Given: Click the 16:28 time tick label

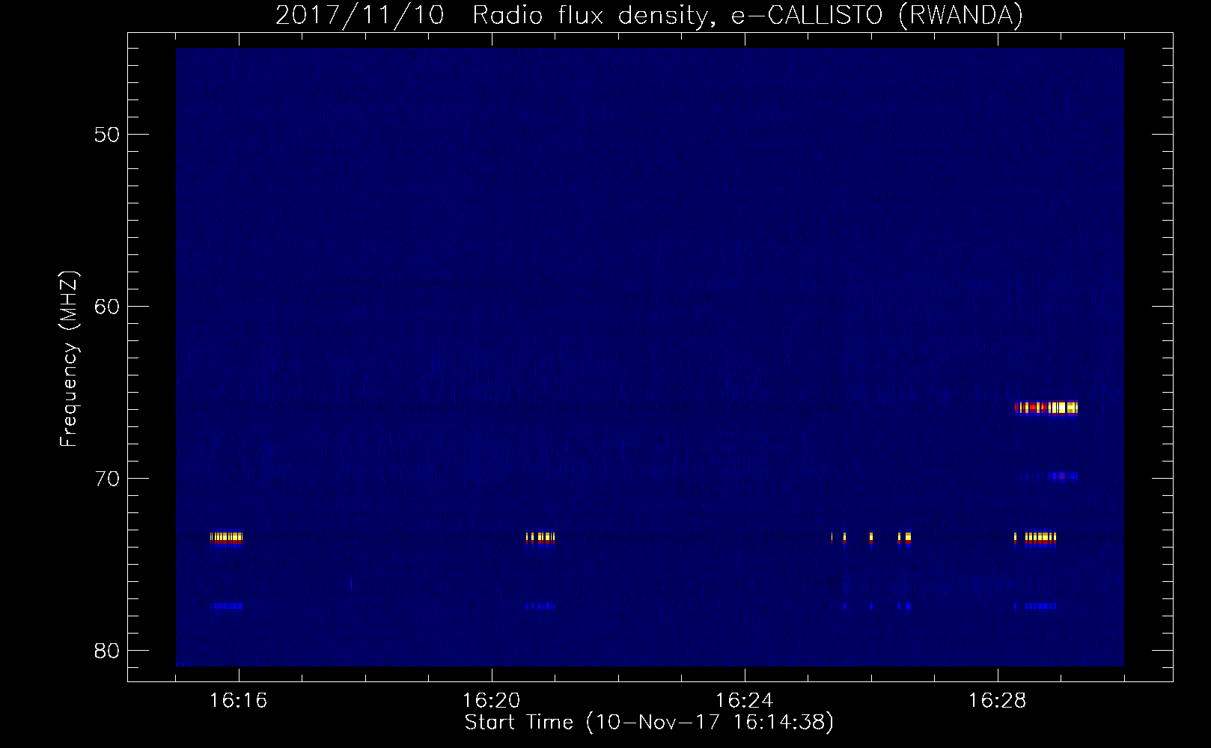Looking at the screenshot, I should click(x=997, y=700).
